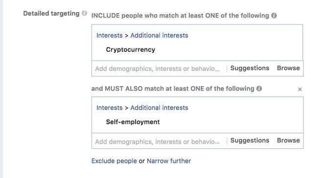
Task: Open Additional interests link above Cryptocurrency
Action: pyautogui.click(x=159, y=35)
